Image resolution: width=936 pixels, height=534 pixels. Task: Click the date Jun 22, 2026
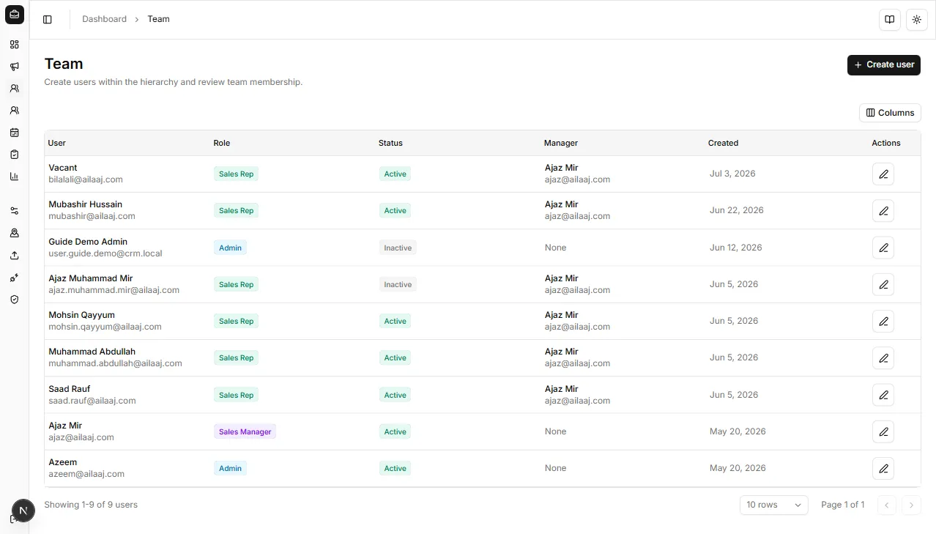[736, 210]
